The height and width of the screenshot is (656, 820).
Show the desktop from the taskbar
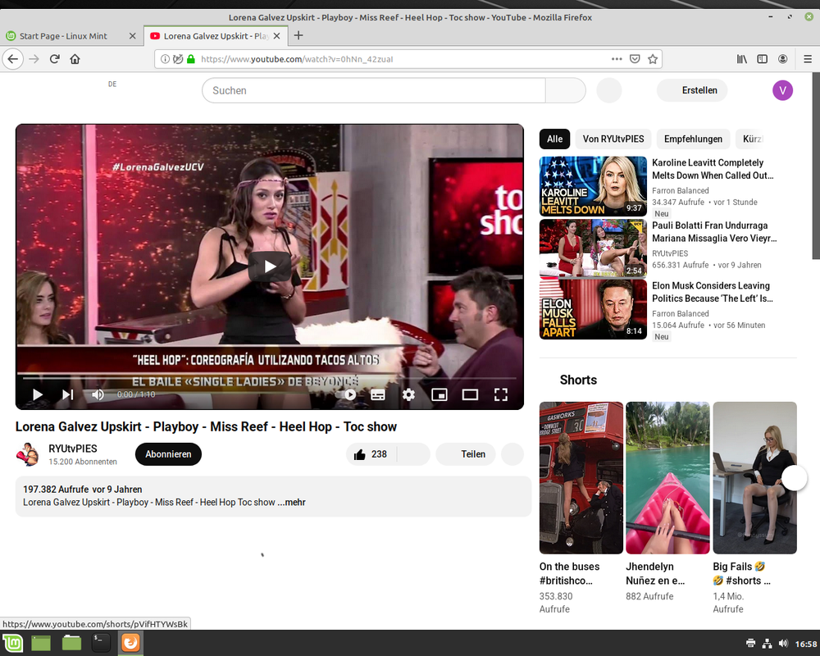pyautogui.click(x=41, y=642)
